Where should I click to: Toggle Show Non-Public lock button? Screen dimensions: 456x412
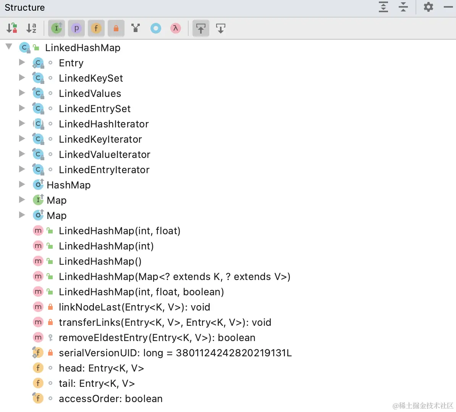[116, 28]
